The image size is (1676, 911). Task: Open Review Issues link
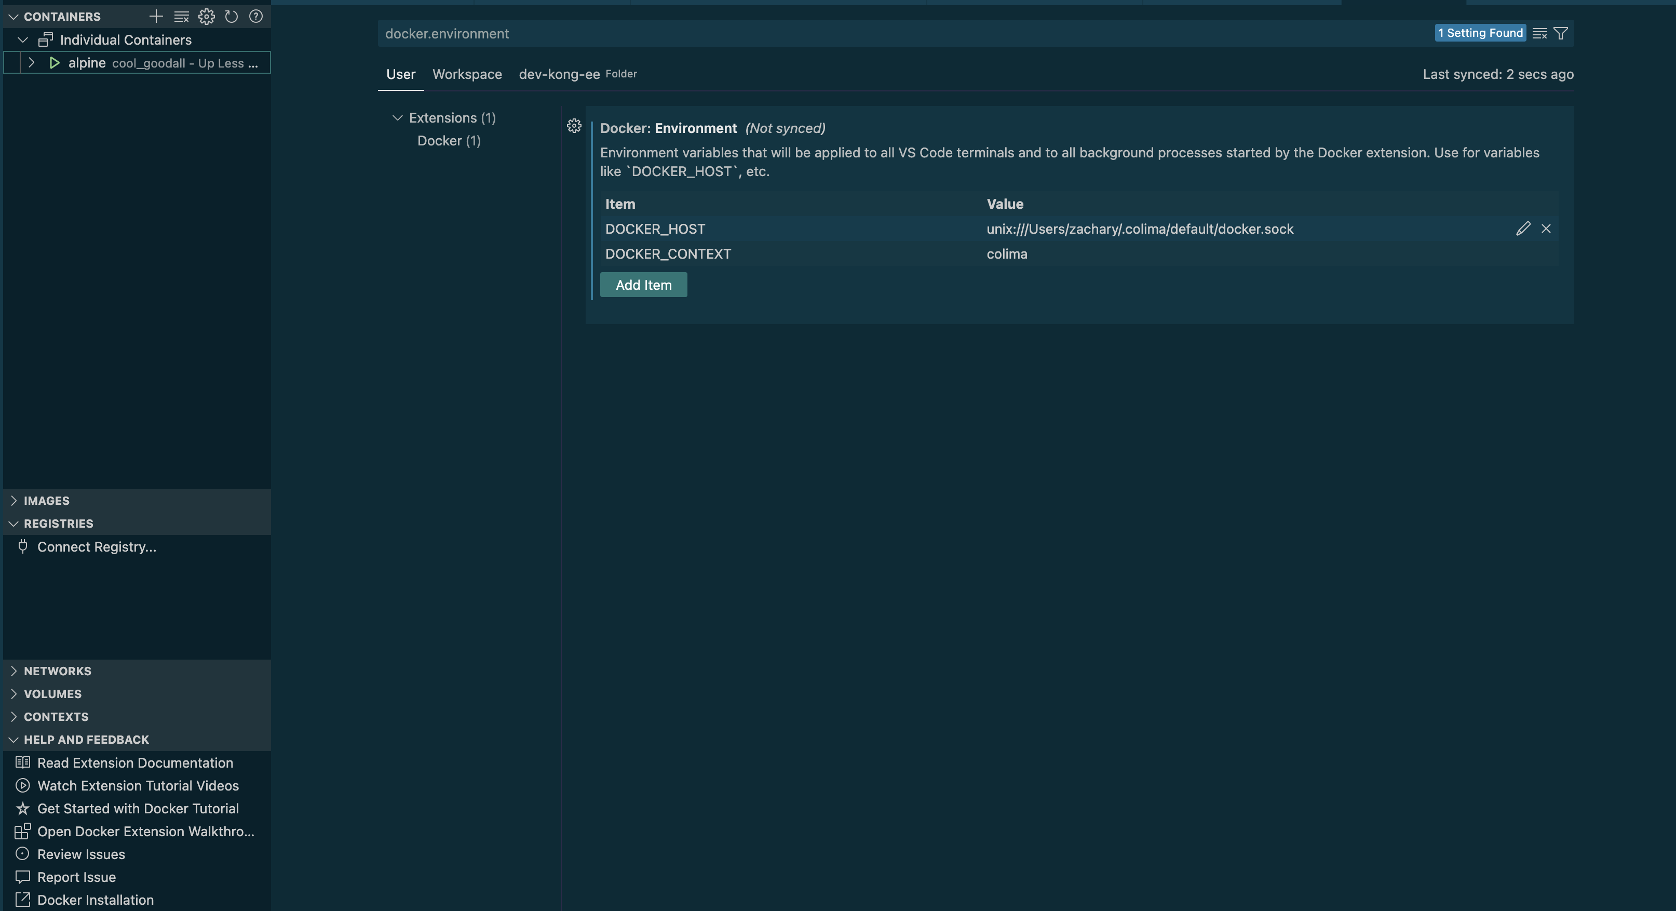pyautogui.click(x=82, y=854)
